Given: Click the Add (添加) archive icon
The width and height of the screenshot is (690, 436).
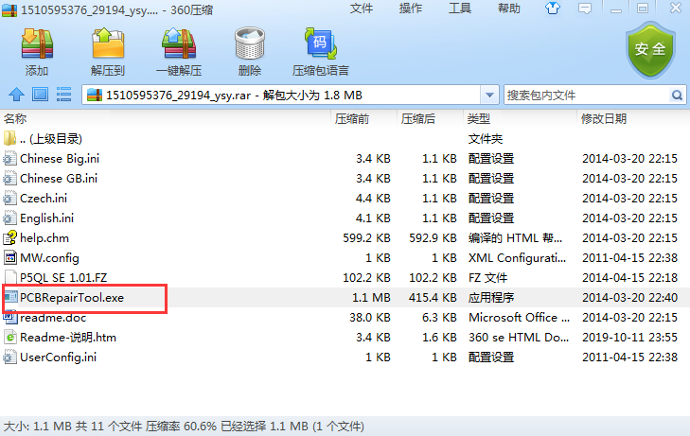Looking at the screenshot, I should (37, 44).
